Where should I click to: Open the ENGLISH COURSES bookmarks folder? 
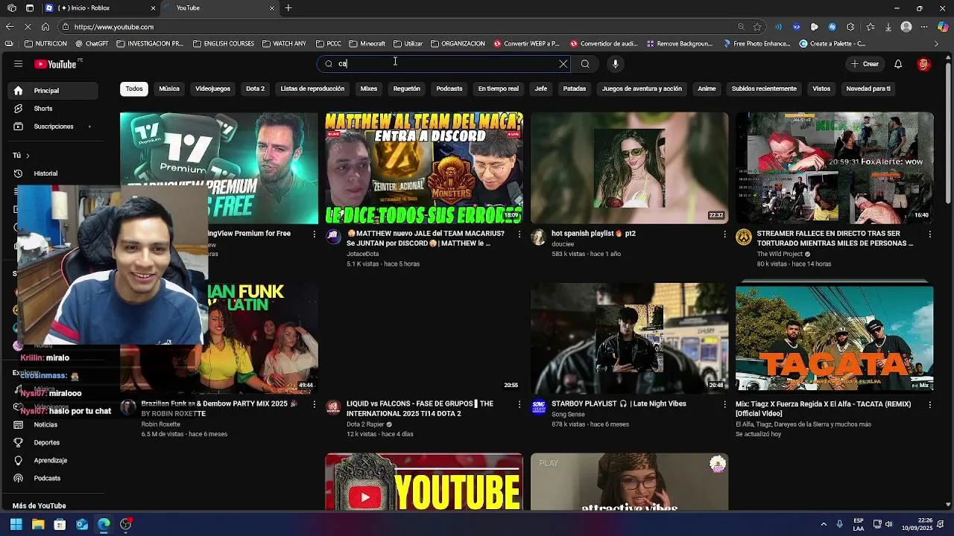pyautogui.click(x=224, y=44)
